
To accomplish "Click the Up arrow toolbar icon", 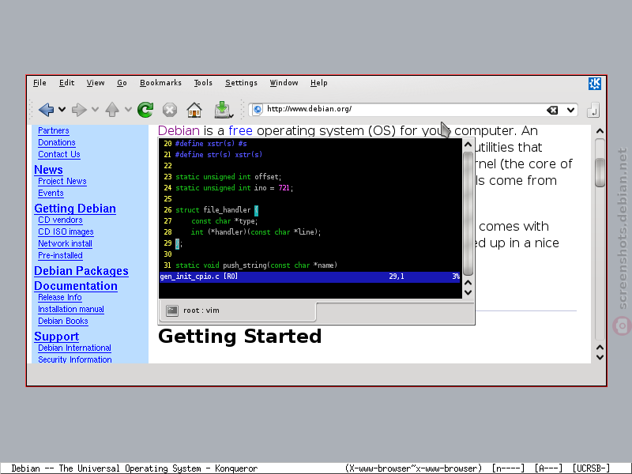I will [x=112, y=109].
